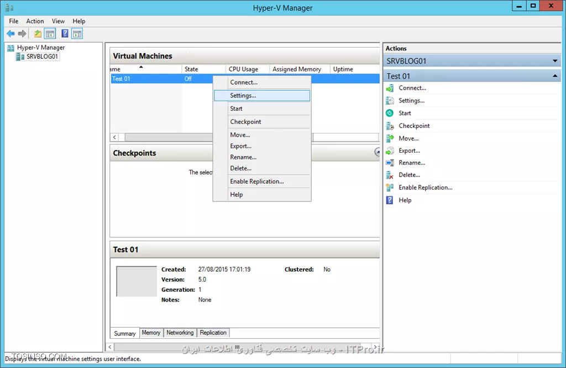Select the Test 01 virtual machine row
Screen dimensions: 566x368
click(245, 79)
